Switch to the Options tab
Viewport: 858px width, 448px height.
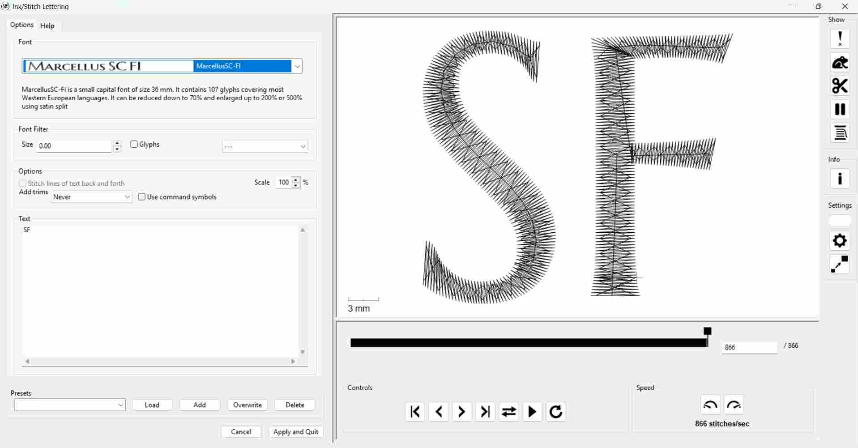(x=21, y=25)
